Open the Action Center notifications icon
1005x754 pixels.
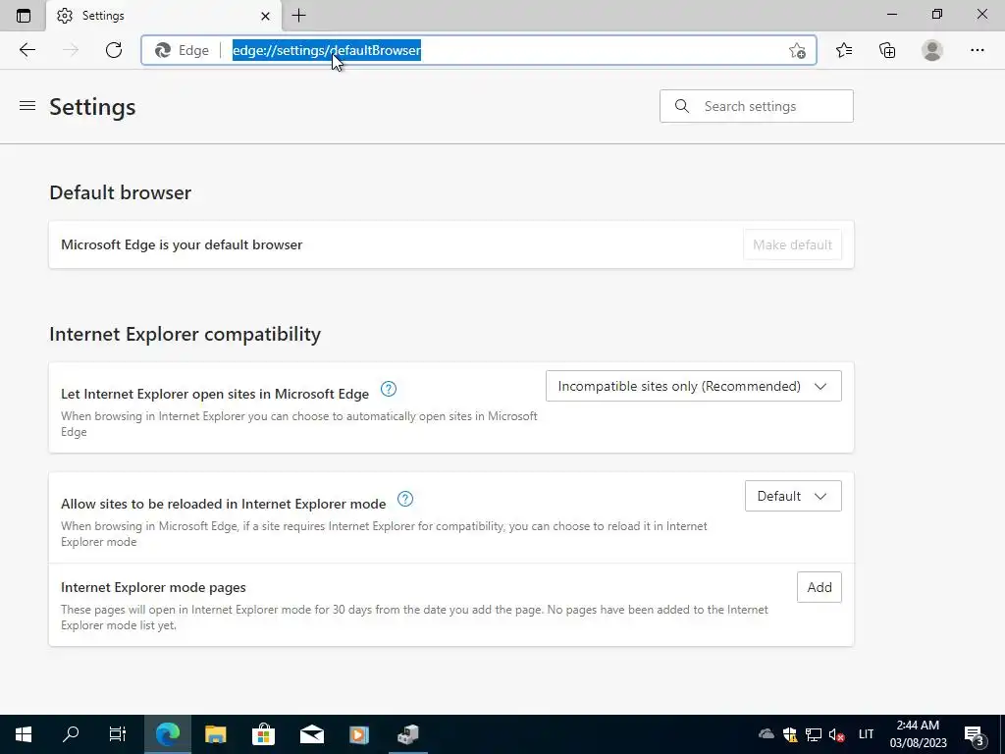975,734
